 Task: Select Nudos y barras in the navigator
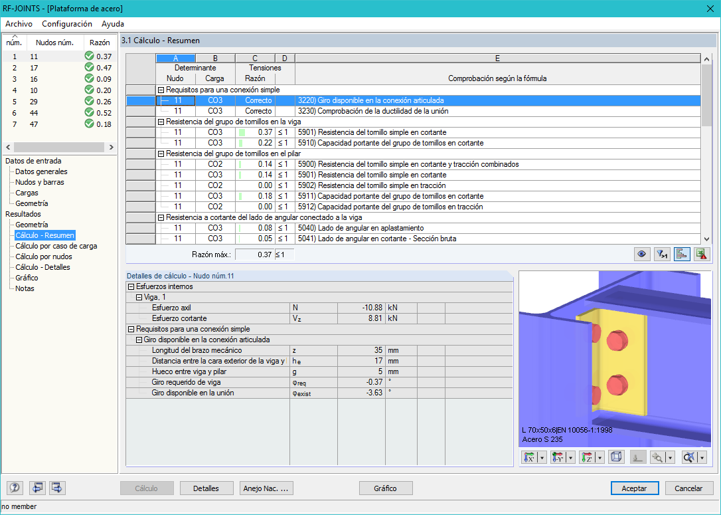[x=40, y=182]
